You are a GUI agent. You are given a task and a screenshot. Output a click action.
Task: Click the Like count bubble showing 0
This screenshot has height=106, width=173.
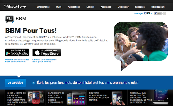(164, 14)
